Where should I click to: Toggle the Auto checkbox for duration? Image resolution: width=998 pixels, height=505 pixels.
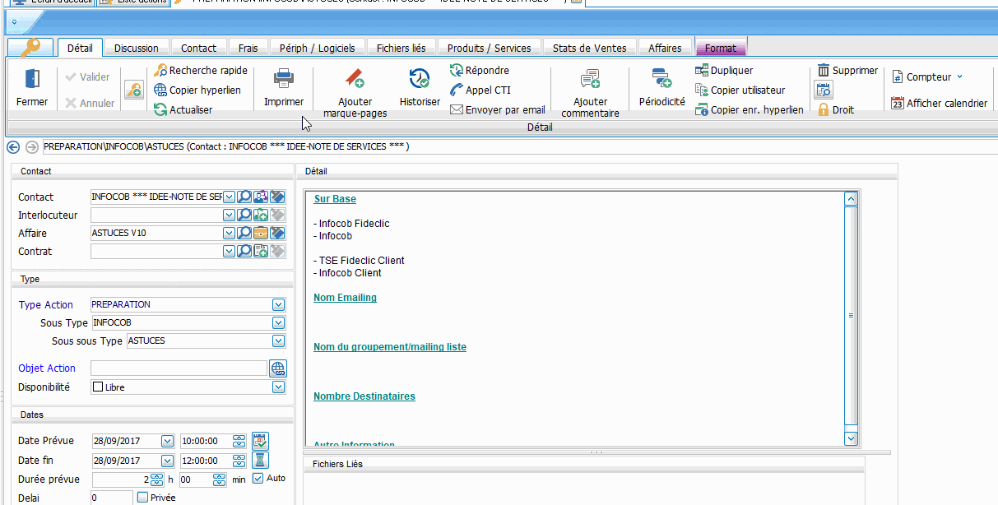(x=258, y=479)
